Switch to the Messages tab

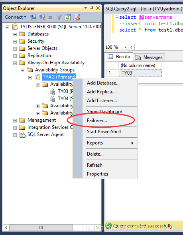click(149, 57)
